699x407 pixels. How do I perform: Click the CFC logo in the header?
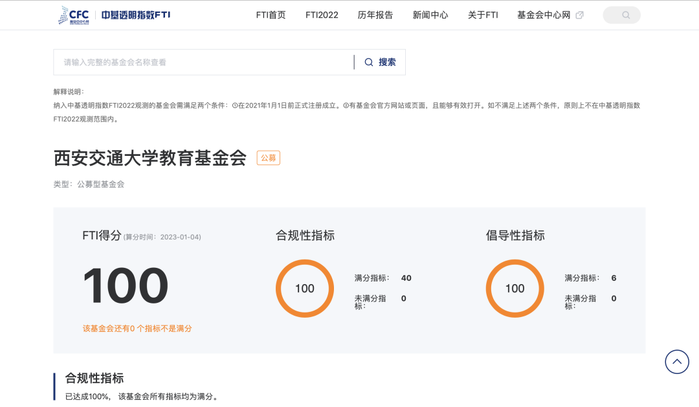tap(73, 15)
